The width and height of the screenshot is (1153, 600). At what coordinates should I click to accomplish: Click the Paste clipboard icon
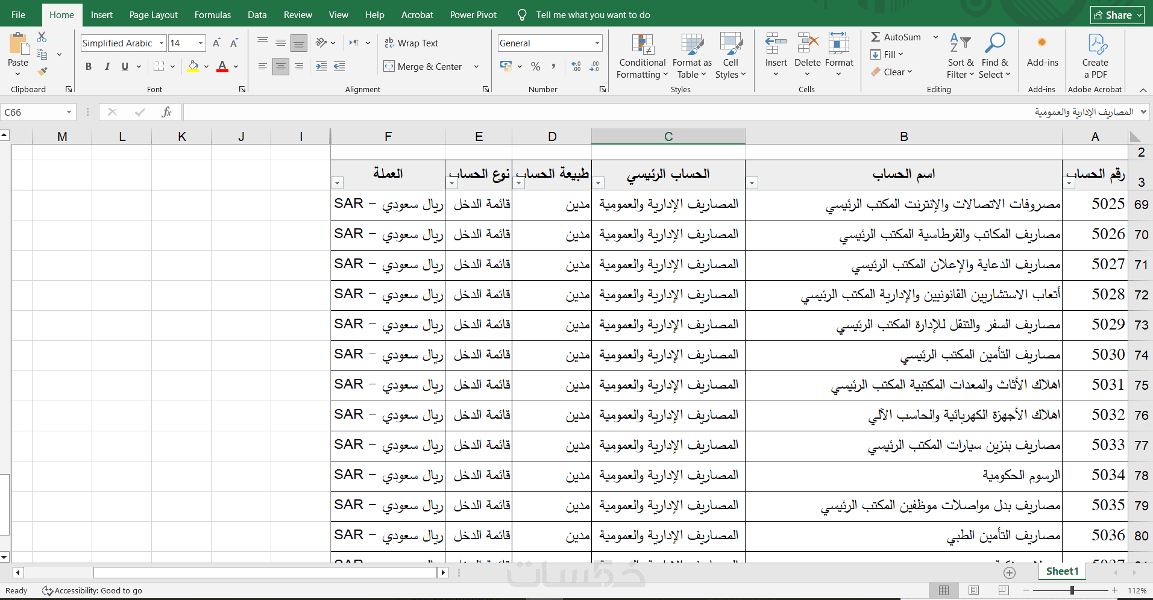pos(18,44)
